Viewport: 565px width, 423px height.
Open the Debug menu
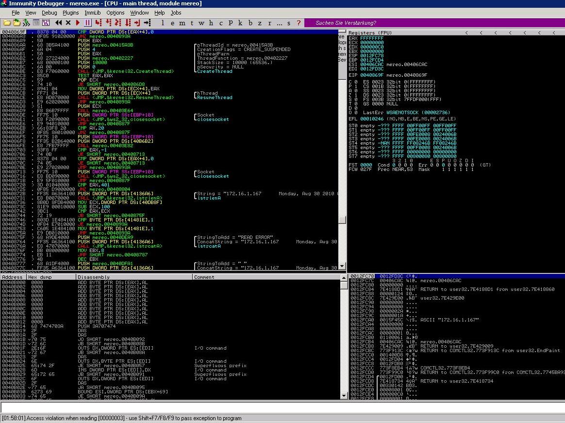(x=50, y=13)
